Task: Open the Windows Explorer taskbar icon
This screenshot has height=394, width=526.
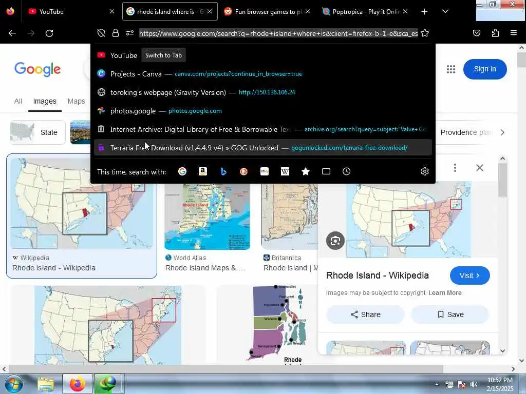Action: coord(46,384)
